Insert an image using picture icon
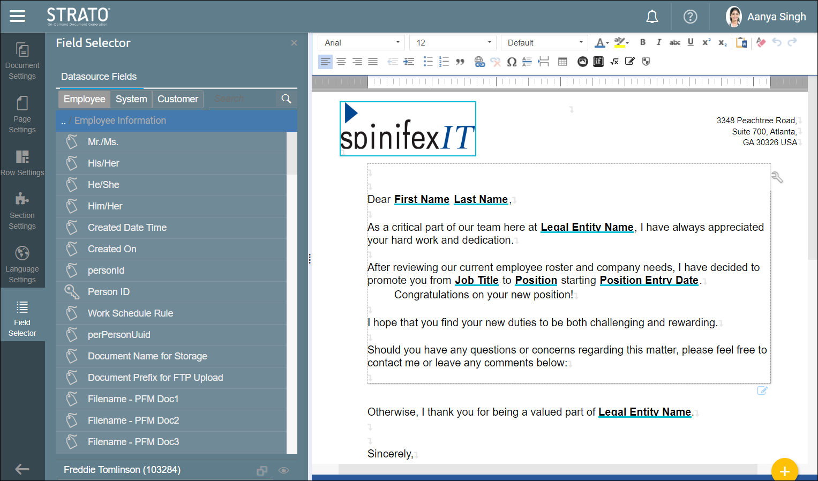Viewport: 818px width, 481px height. click(582, 62)
